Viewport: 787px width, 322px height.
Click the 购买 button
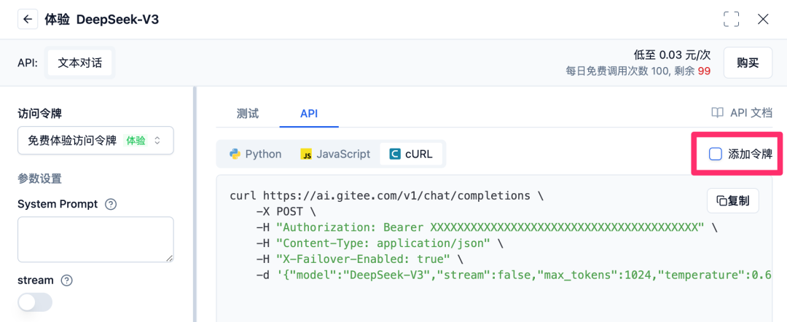click(748, 63)
